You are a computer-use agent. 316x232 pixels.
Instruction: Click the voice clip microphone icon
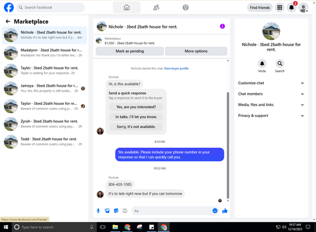[98, 211]
